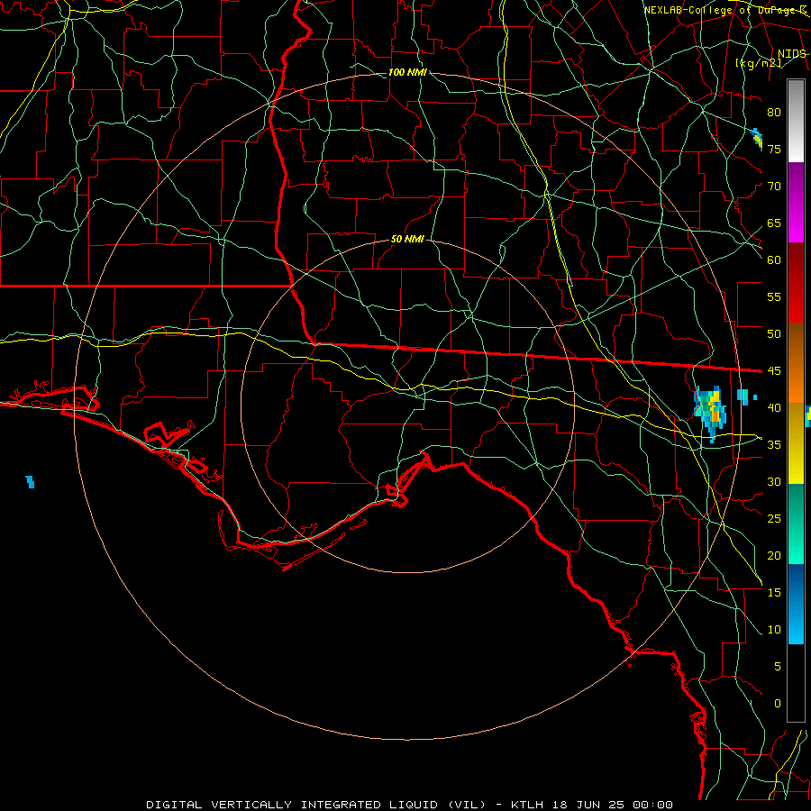Click the 50 NMI range ring label
The width and height of the screenshot is (811, 811).
tap(407, 239)
